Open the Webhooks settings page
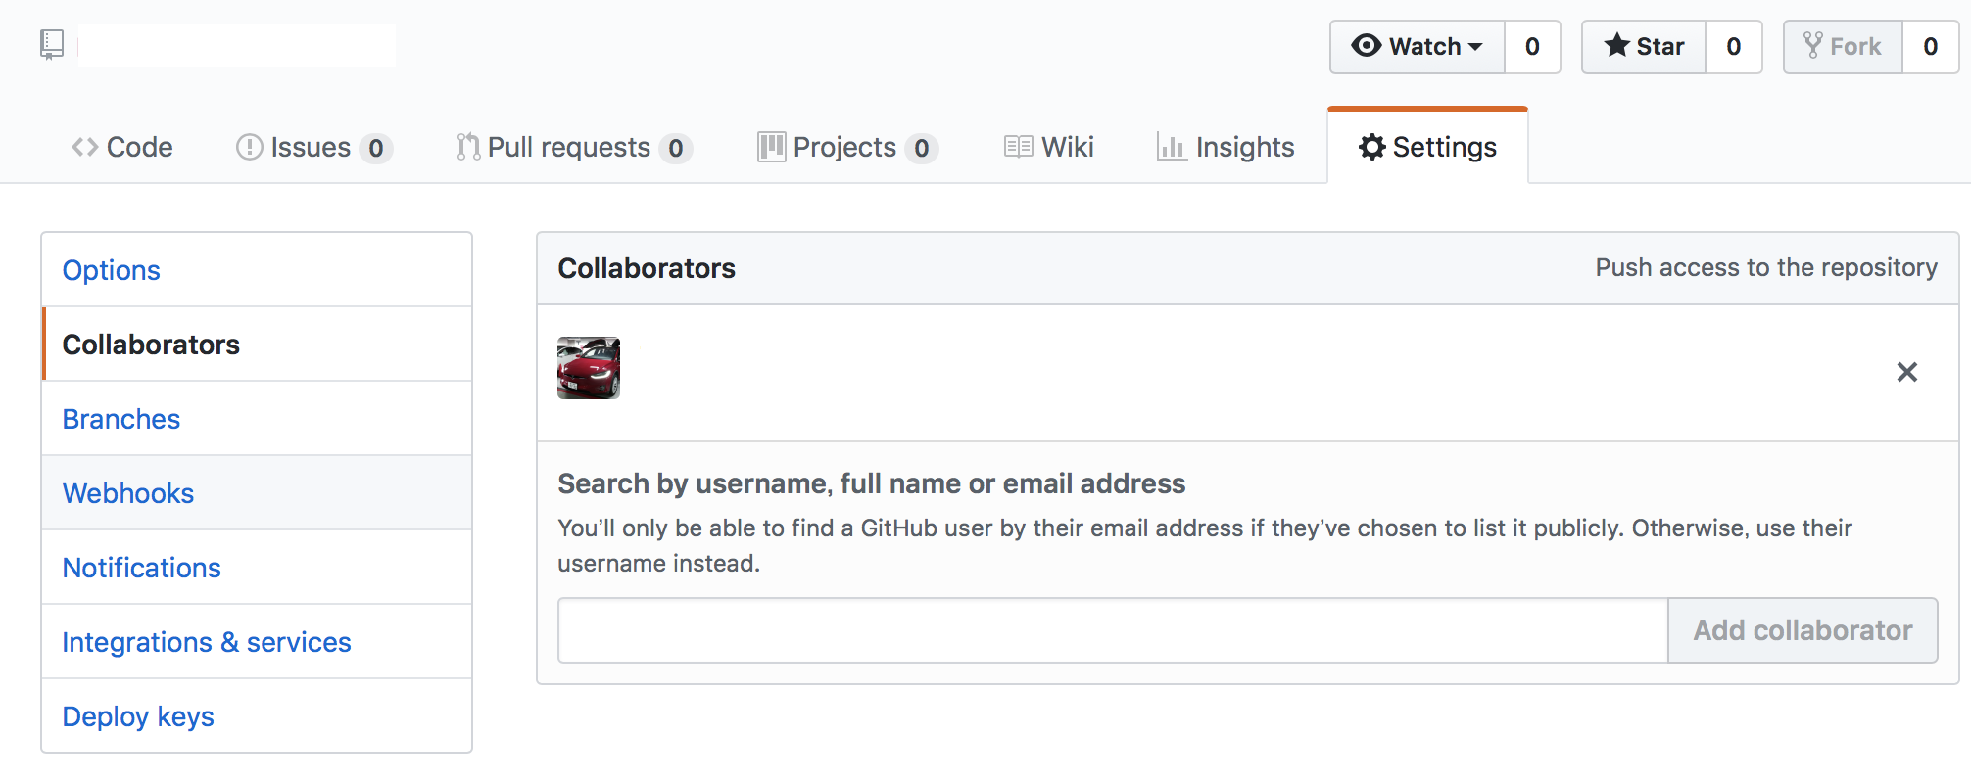This screenshot has width=1971, height=781. click(257, 493)
